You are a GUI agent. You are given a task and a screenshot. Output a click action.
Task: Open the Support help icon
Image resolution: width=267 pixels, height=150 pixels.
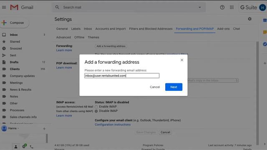click(222, 7)
